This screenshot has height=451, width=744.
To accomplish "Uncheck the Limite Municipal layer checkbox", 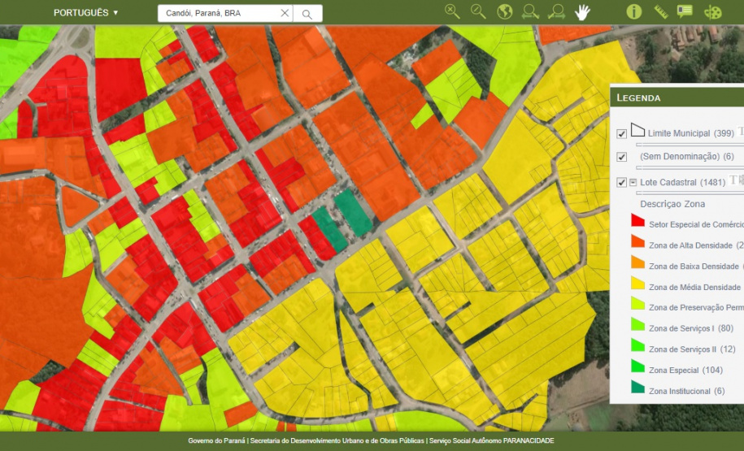I will click(622, 134).
